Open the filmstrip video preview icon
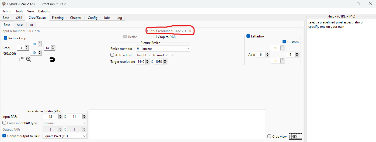The image size is (376, 142). (x=295, y=136)
